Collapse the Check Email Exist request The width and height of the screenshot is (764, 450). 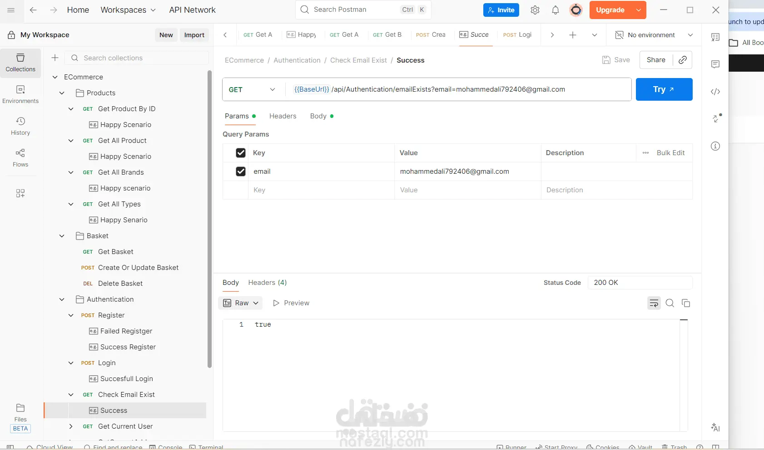[x=71, y=395]
